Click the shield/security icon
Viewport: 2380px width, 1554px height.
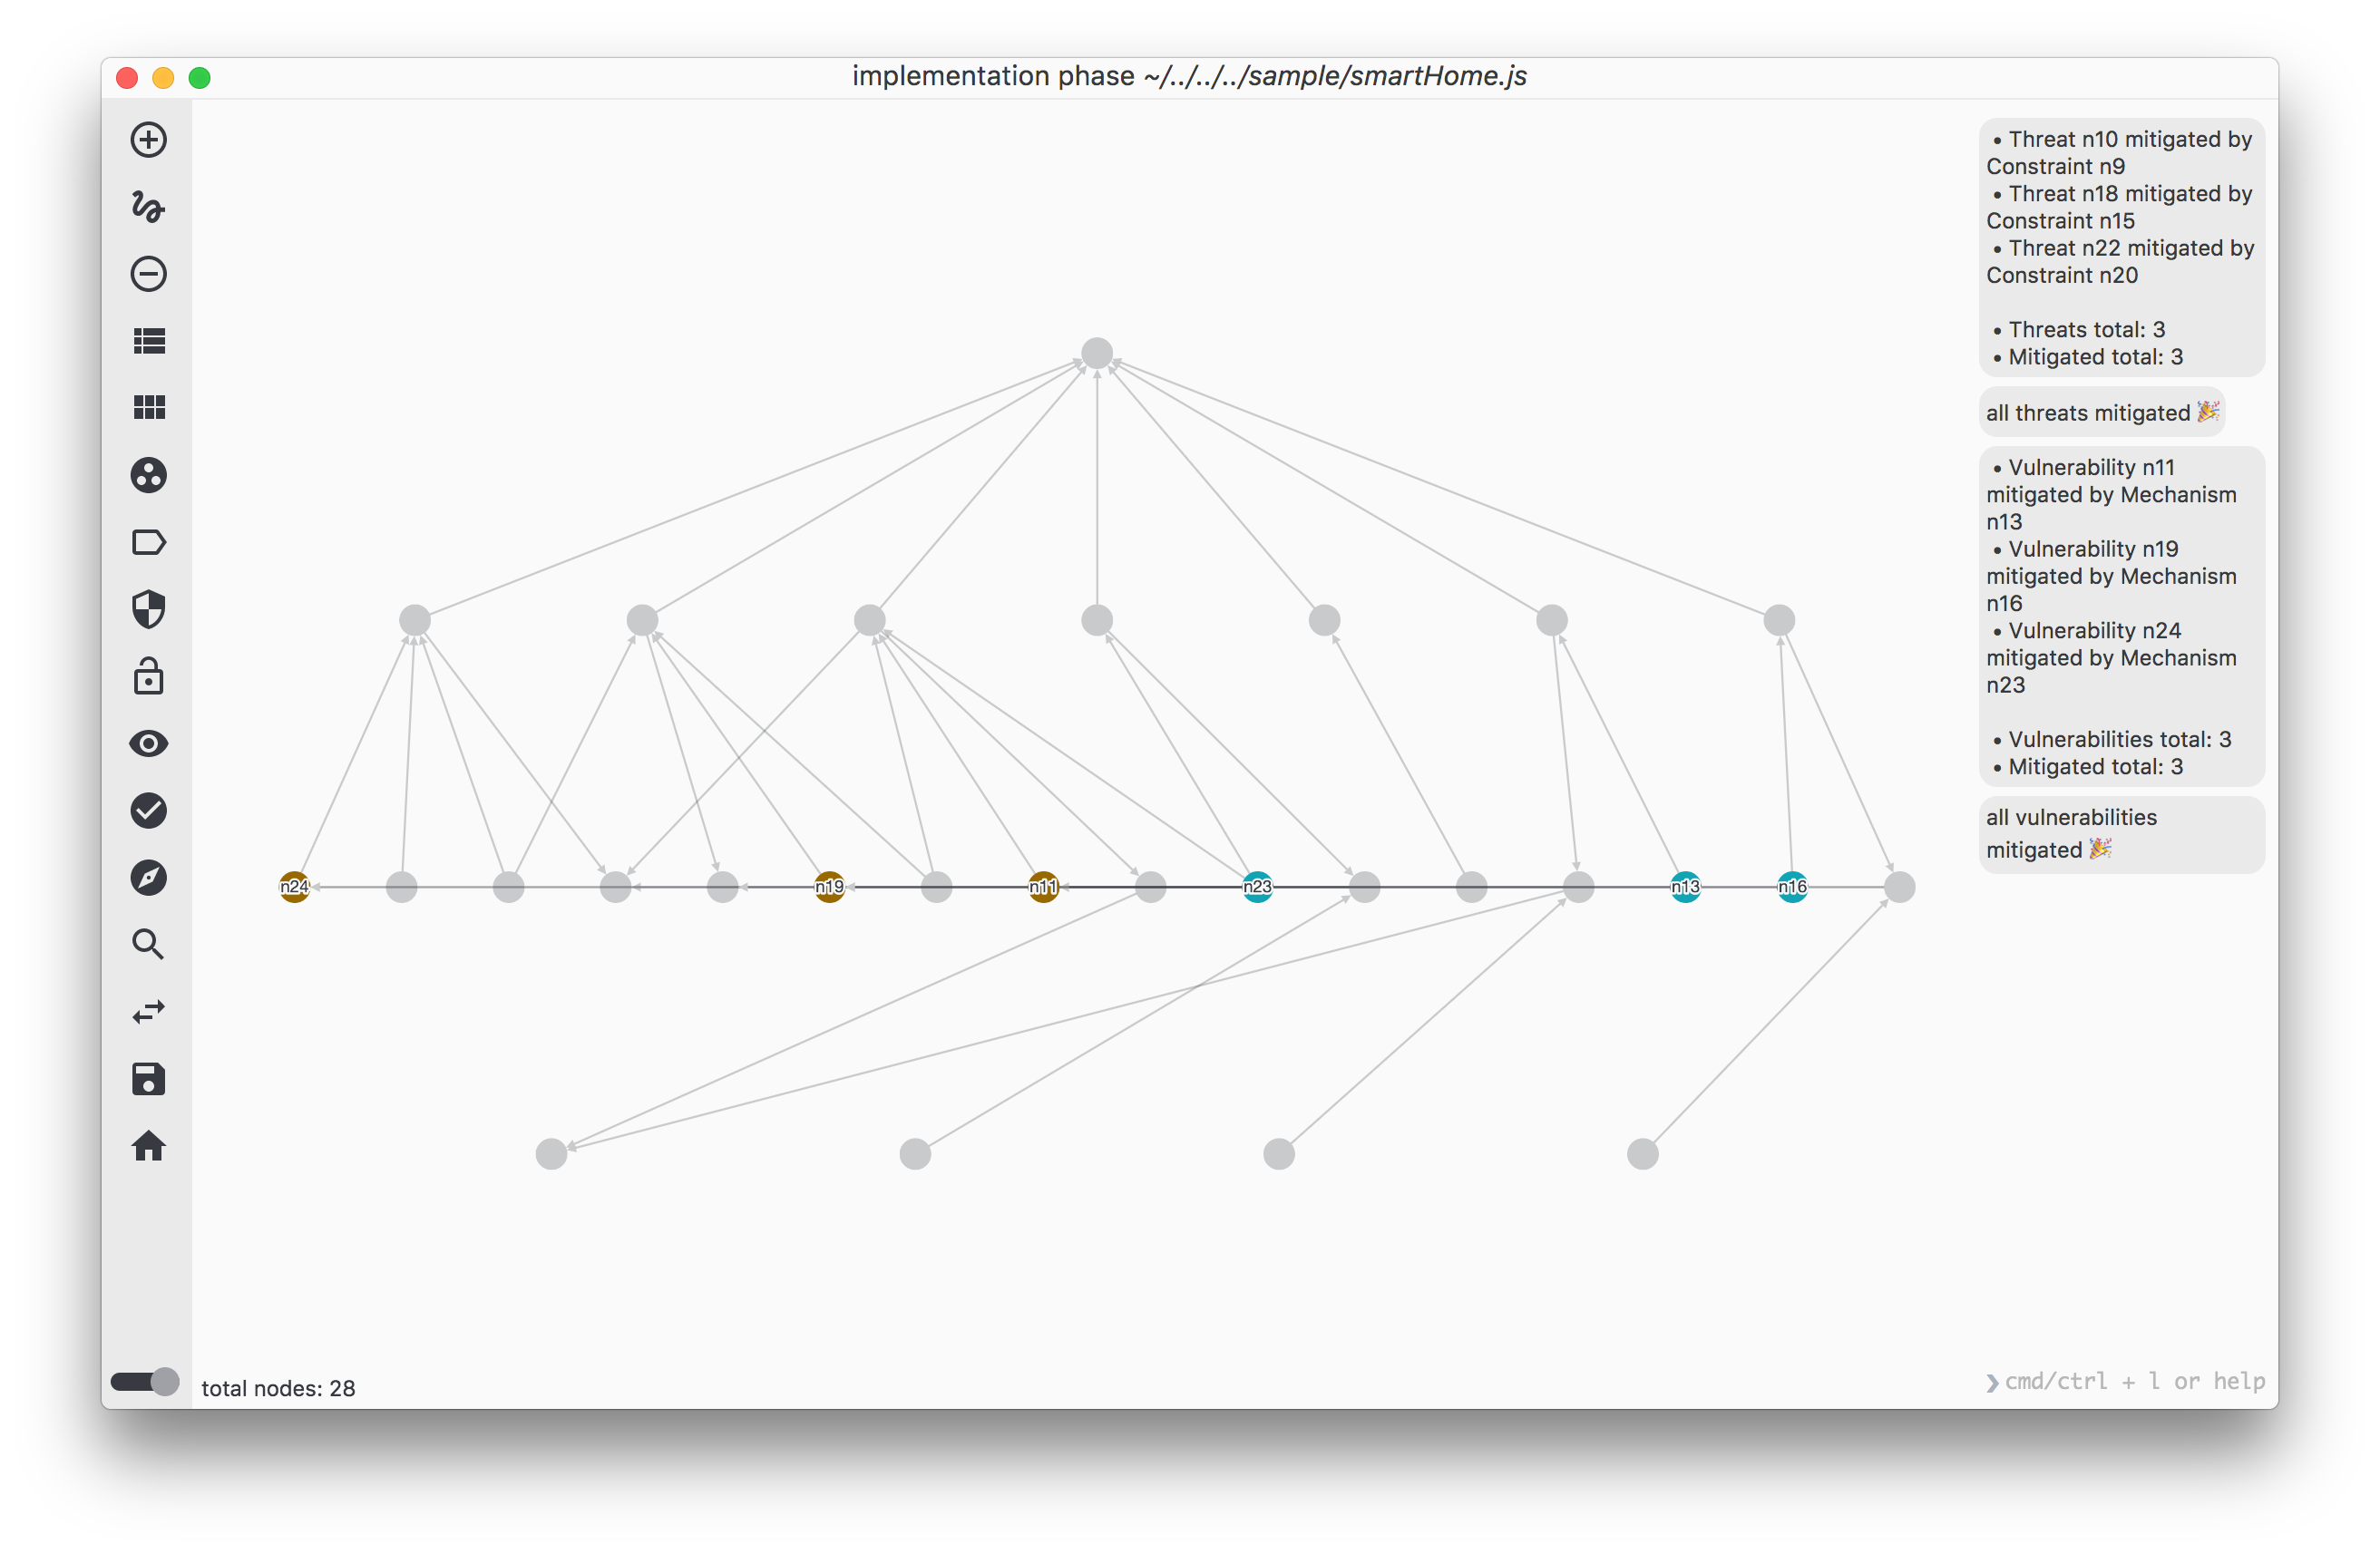pos(146,608)
